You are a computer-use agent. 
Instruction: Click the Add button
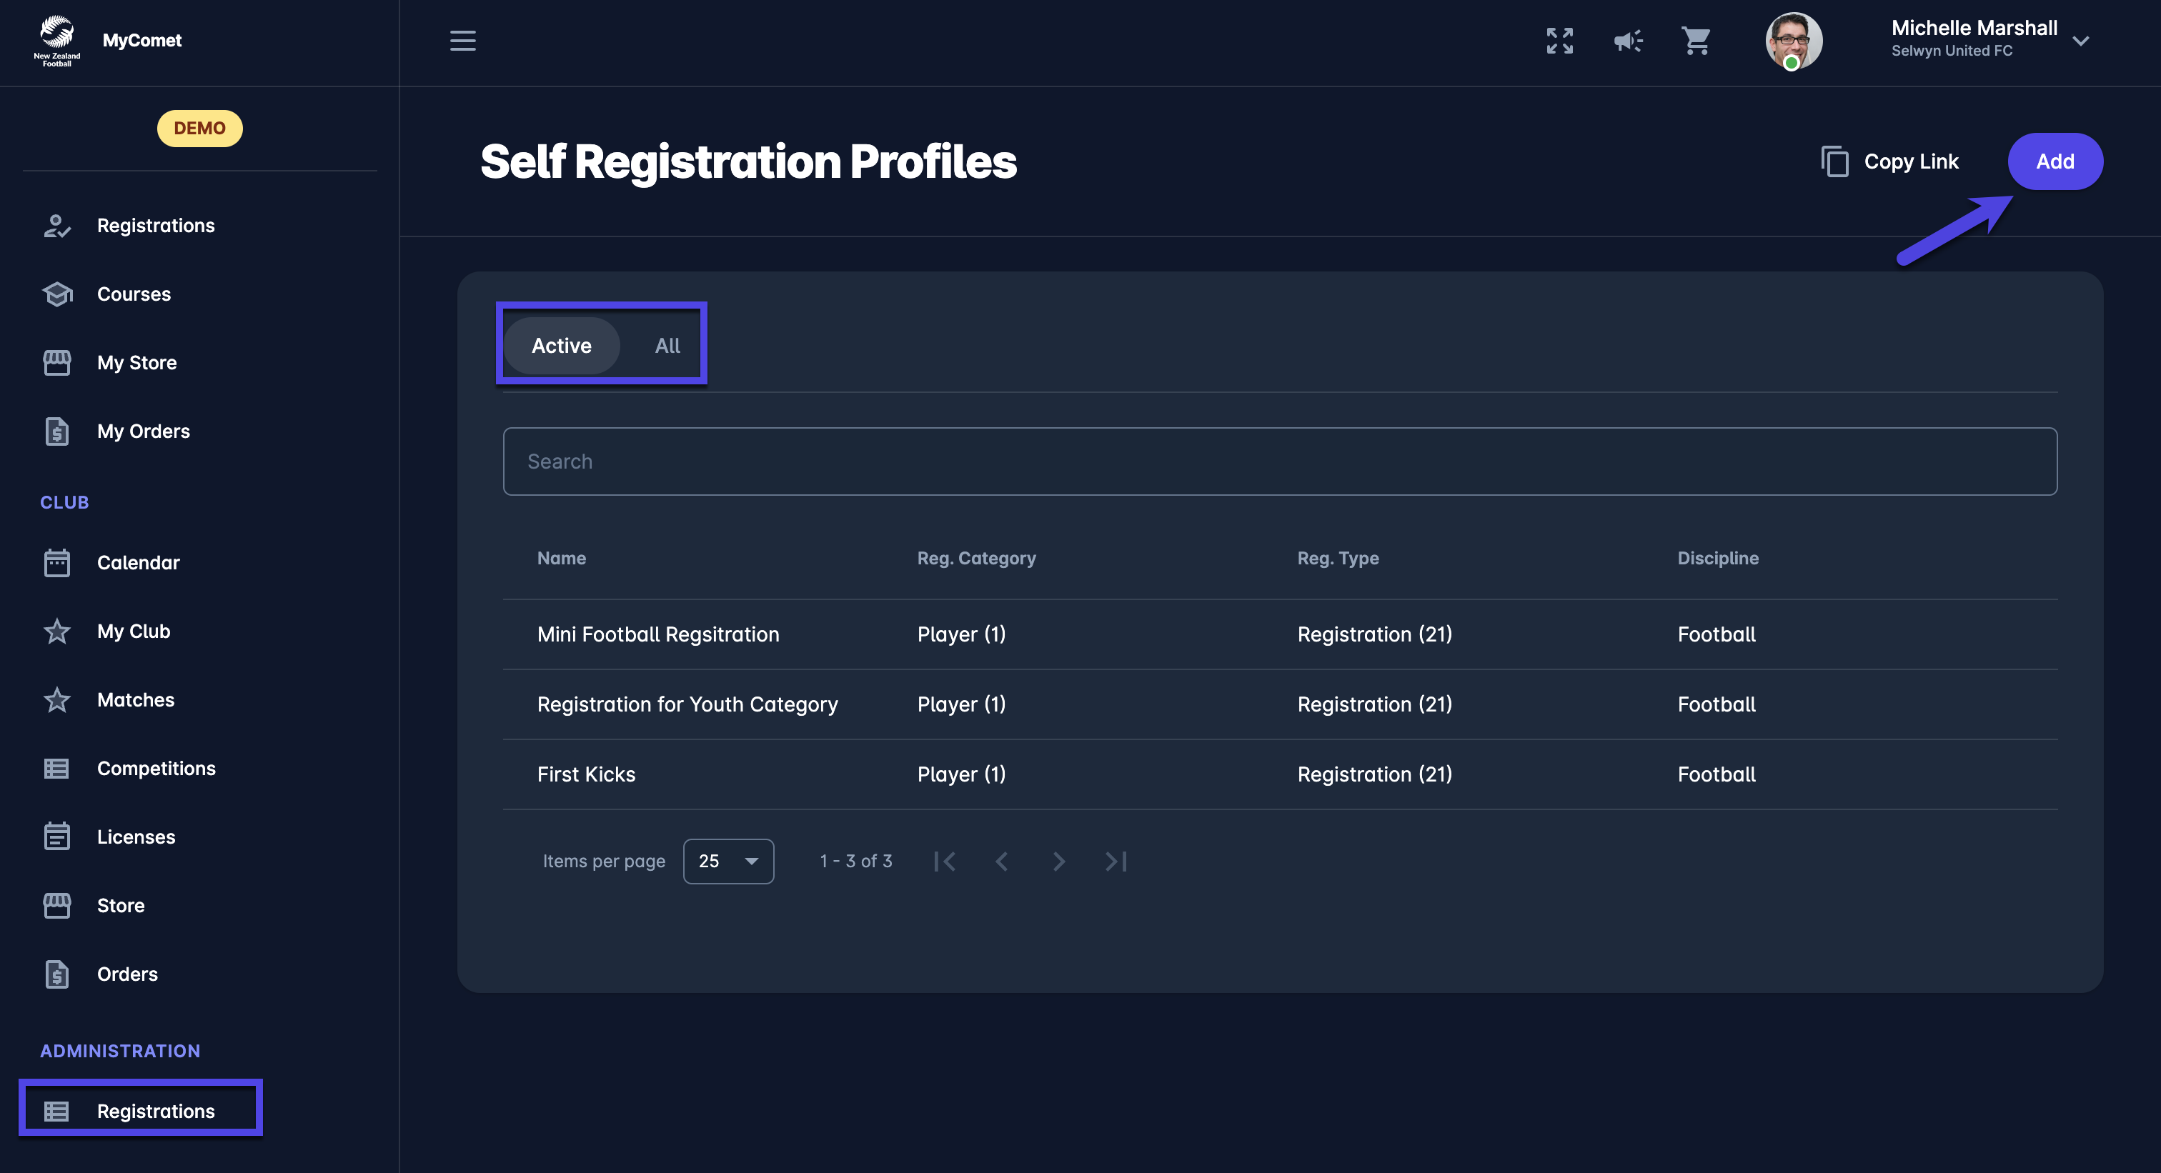click(2055, 161)
